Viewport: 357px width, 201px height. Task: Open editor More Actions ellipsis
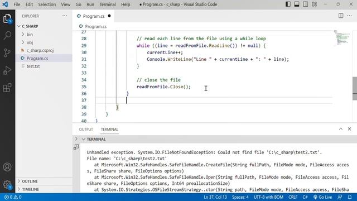350,16
